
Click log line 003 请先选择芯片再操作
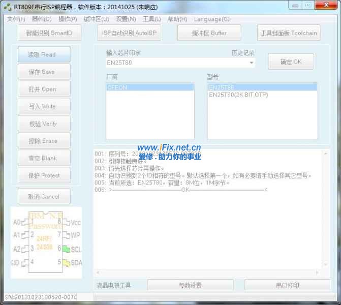pyautogui.click(x=129, y=168)
